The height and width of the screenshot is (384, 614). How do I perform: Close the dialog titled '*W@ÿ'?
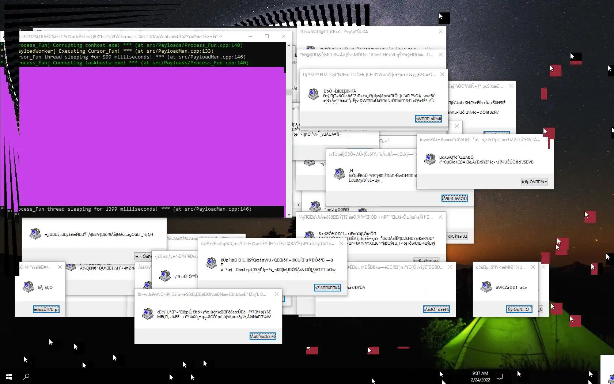coord(441,54)
